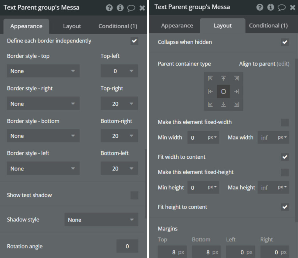Disable Fit height to content
The image size is (298, 258).
click(x=285, y=207)
